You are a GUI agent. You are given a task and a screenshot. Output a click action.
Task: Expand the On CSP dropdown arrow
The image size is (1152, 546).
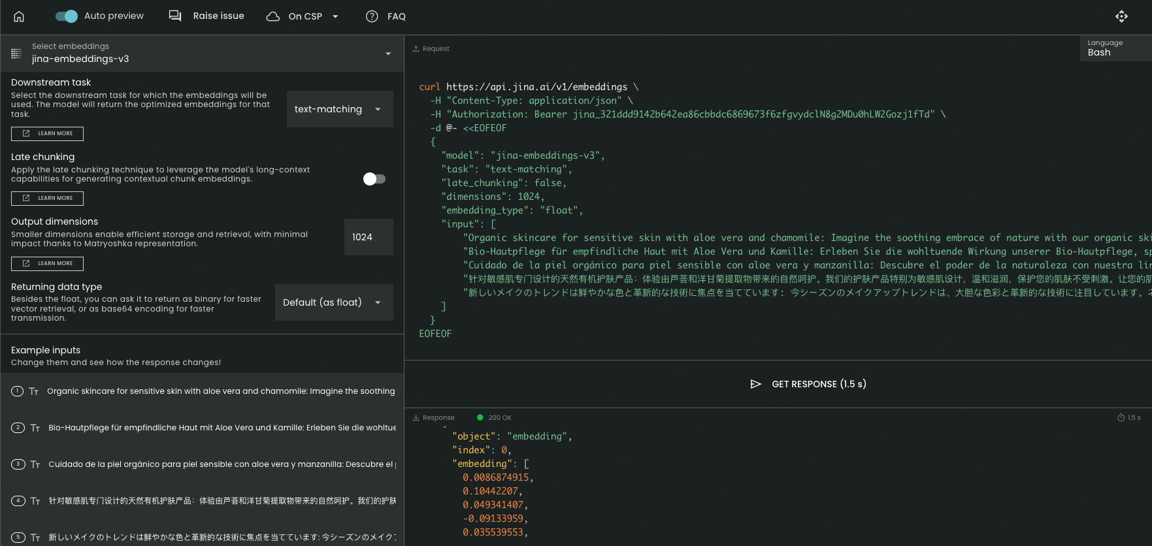pos(335,16)
